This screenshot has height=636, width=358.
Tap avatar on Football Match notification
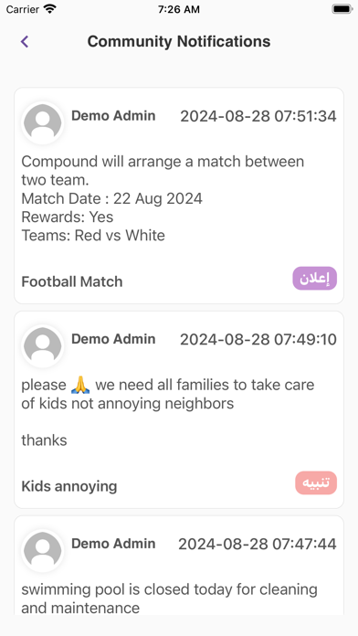point(43,122)
